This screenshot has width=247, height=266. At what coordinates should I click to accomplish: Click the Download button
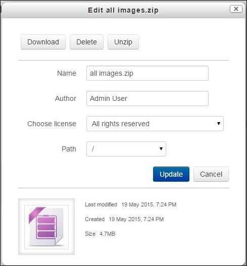click(x=43, y=42)
